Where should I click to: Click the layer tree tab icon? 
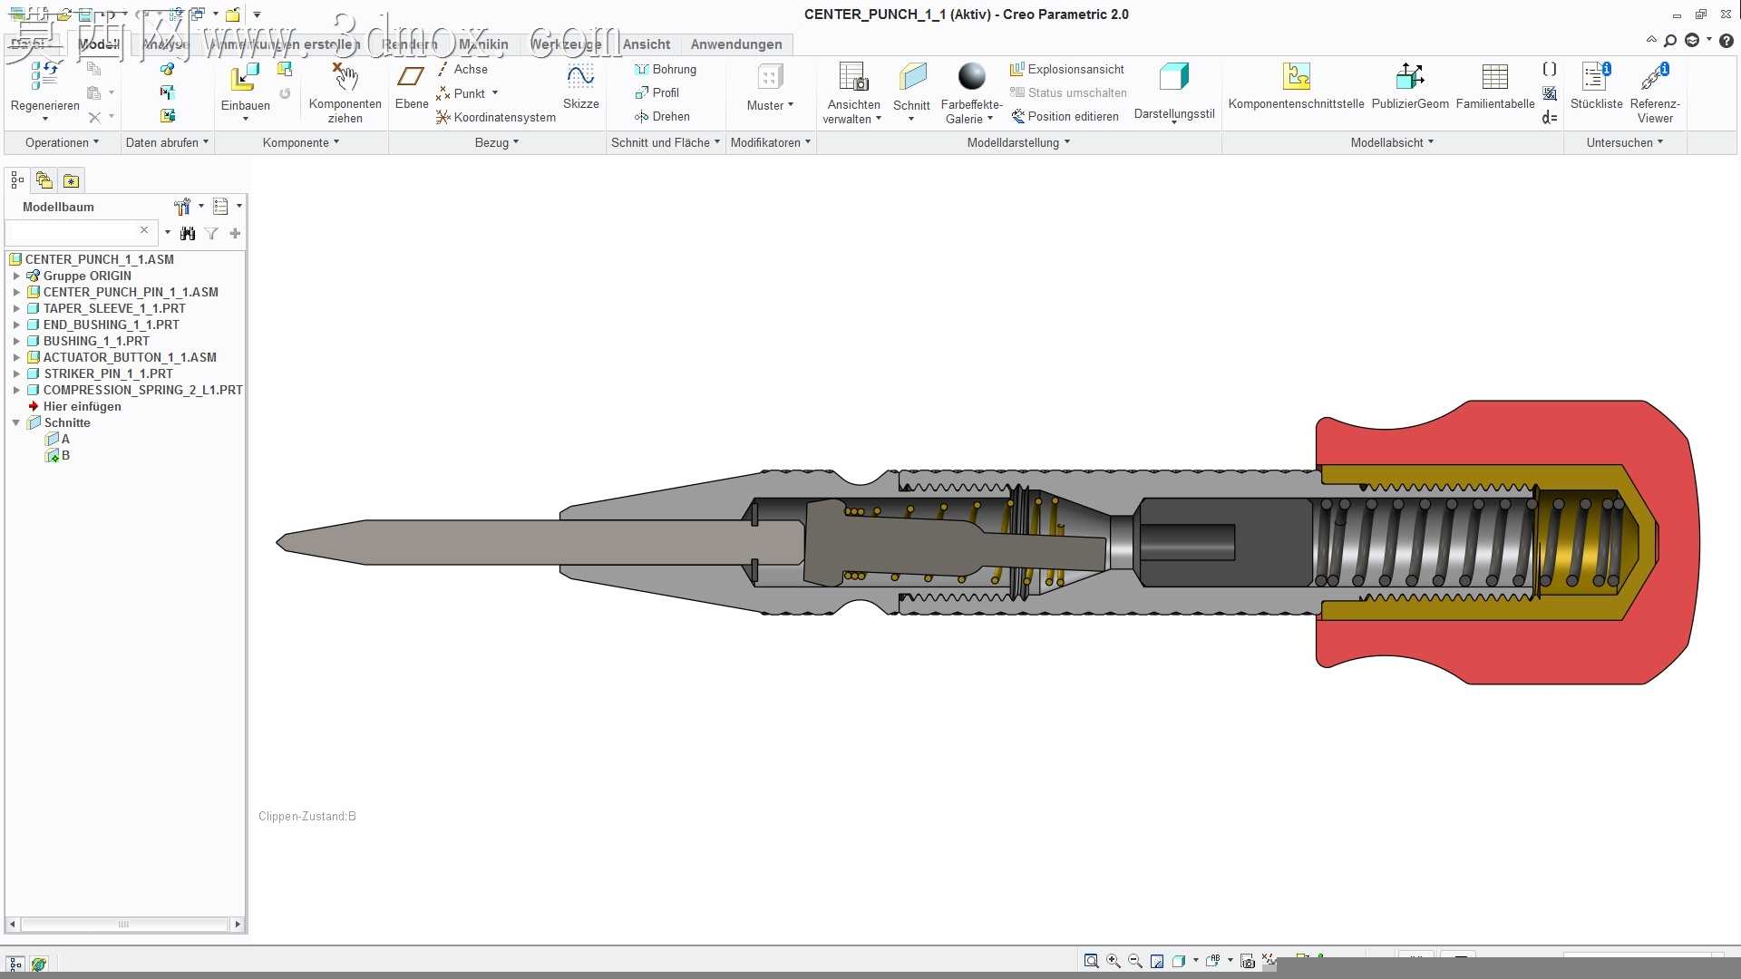click(44, 180)
